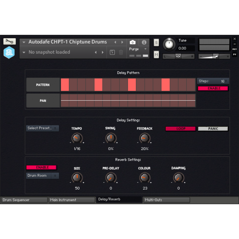Open the Select Preset dropdown
Image resolution: width=239 pixels, height=239 pixels.
[x=42, y=128]
